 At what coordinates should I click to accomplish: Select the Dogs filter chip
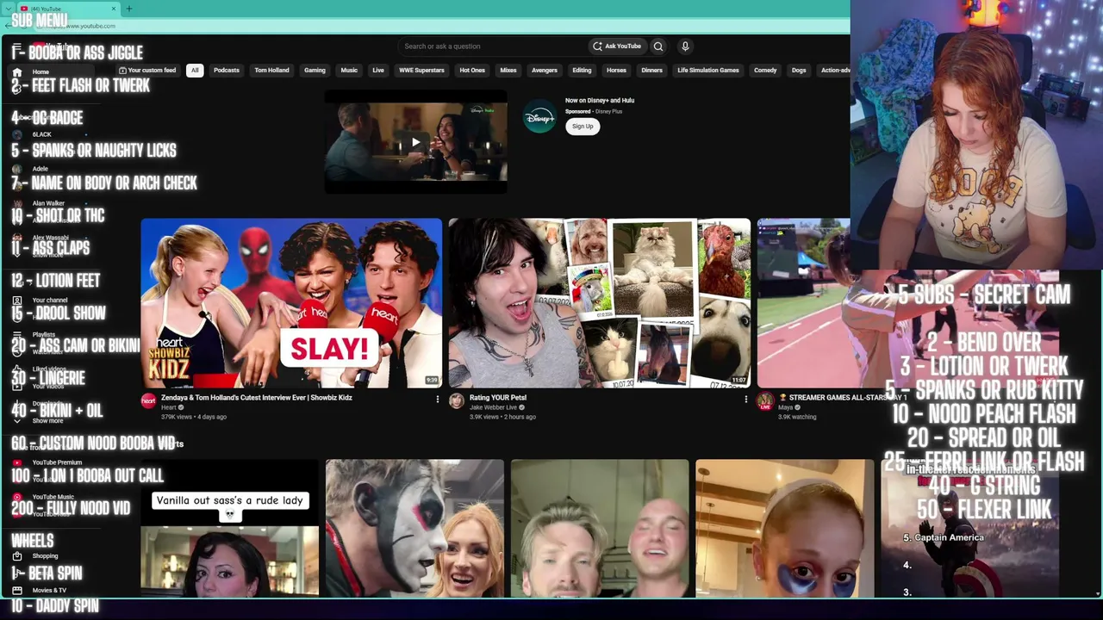click(799, 71)
